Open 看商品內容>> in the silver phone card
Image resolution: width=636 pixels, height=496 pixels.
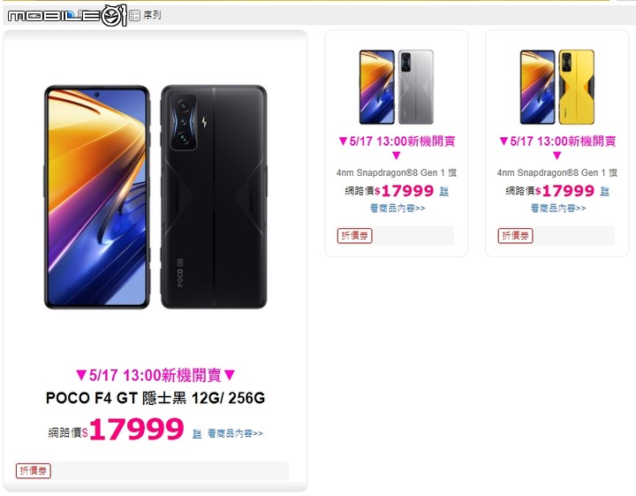[397, 209]
